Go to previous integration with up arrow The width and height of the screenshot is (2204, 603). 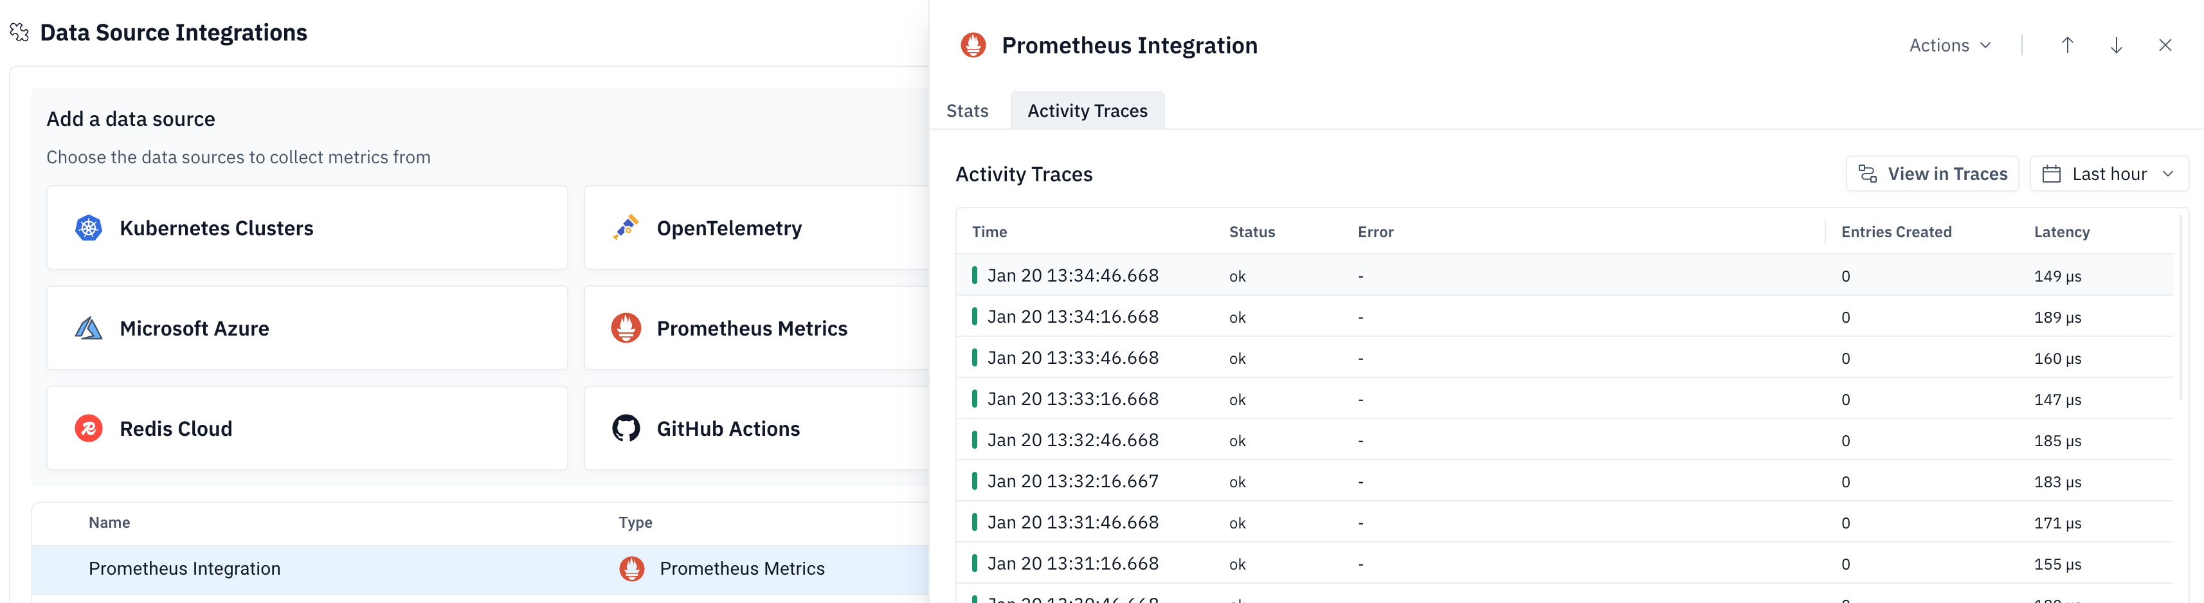pyautogui.click(x=2067, y=46)
